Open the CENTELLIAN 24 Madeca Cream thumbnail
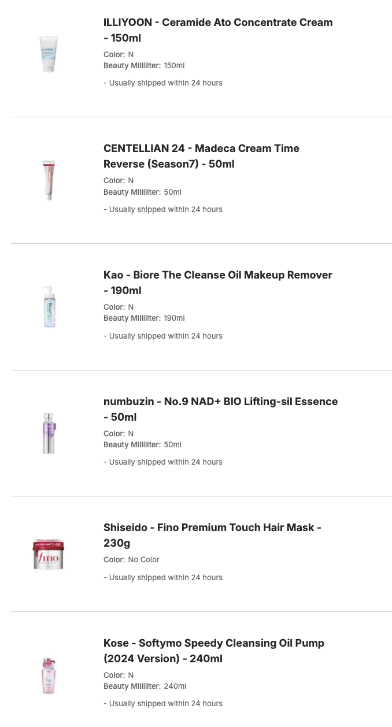 point(49,180)
